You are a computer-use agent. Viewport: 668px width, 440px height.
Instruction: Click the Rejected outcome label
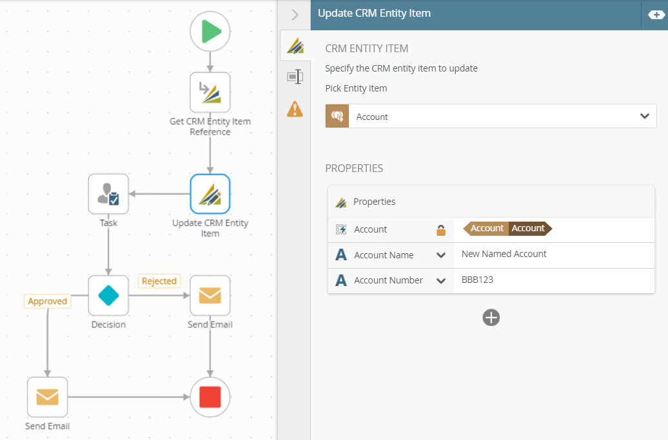point(159,281)
